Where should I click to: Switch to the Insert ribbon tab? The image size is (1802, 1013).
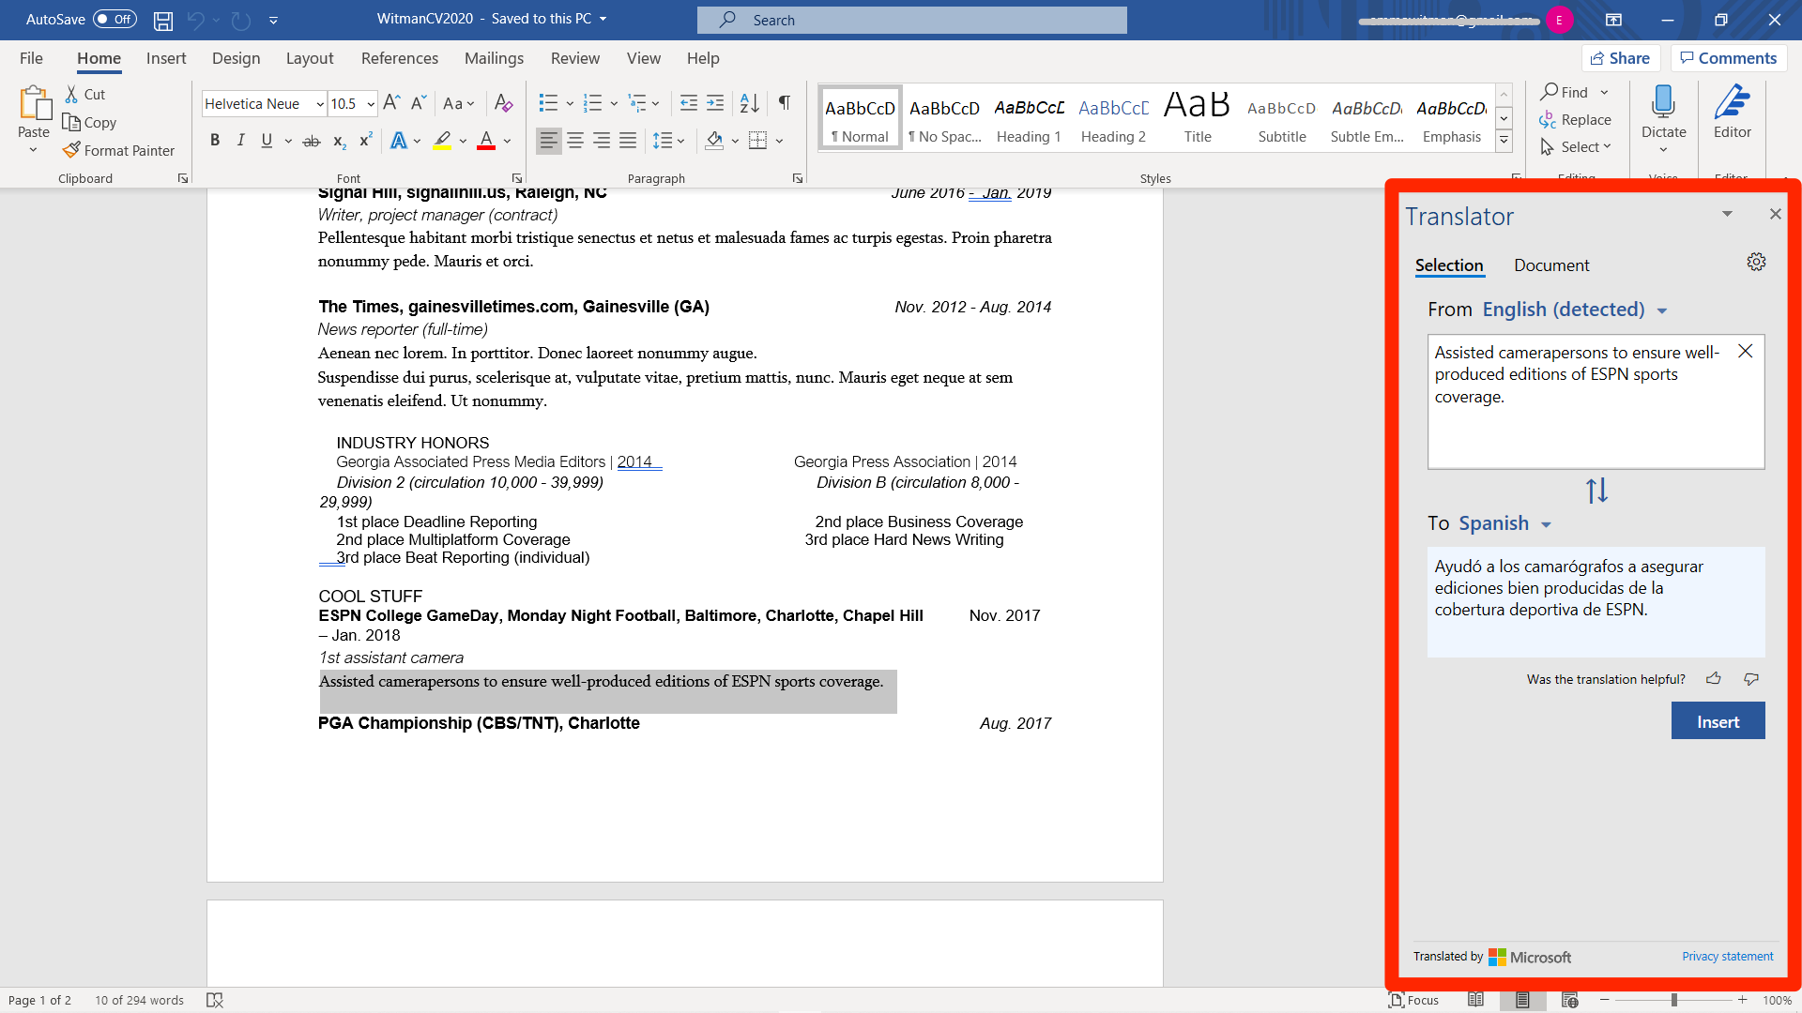click(164, 58)
